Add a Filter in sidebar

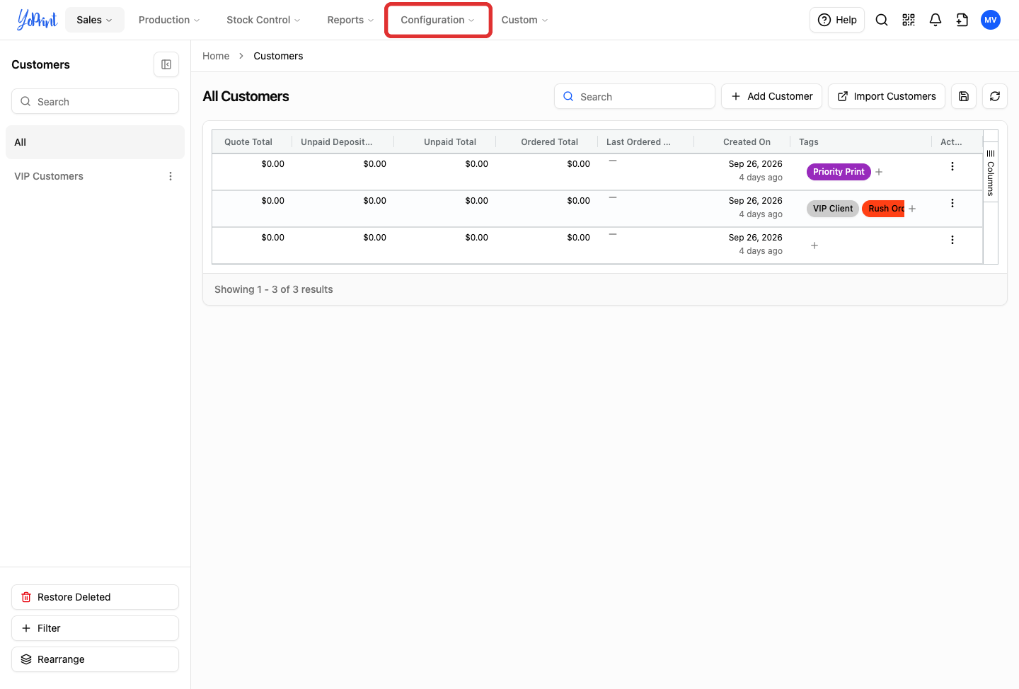(x=95, y=628)
